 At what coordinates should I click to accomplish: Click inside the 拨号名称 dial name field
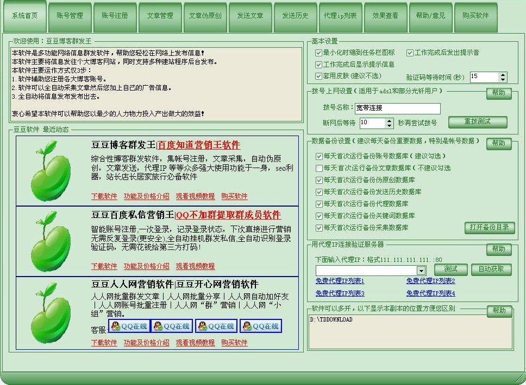[397, 108]
